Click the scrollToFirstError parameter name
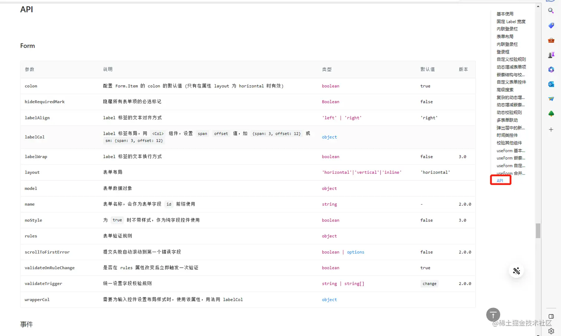The image size is (561, 336). pos(47,252)
